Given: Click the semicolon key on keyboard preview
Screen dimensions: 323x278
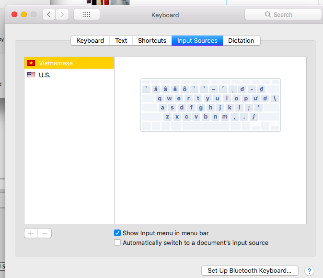Looking at the screenshot, I should [x=249, y=108].
